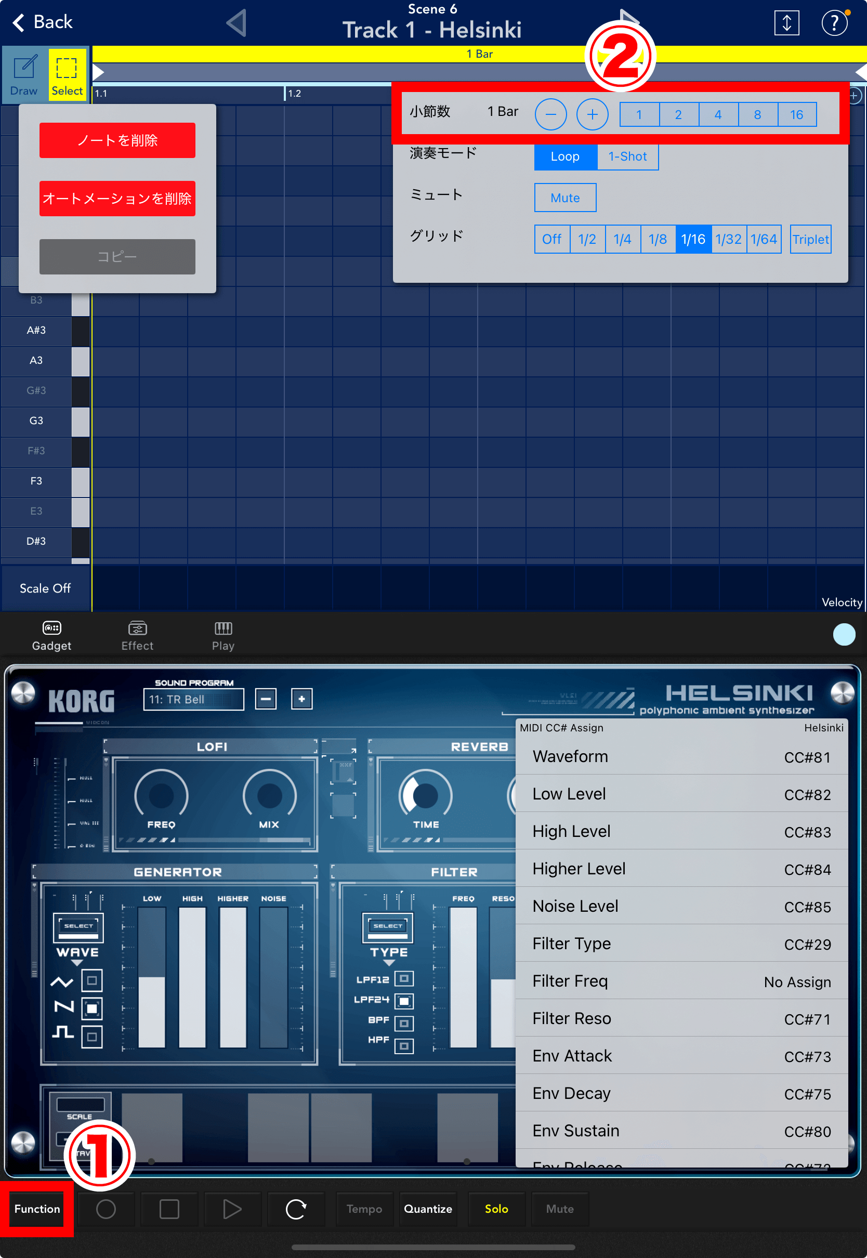Open the generator WAVE select button
Viewport: 867px width, 1258px height.
pos(78,928)
